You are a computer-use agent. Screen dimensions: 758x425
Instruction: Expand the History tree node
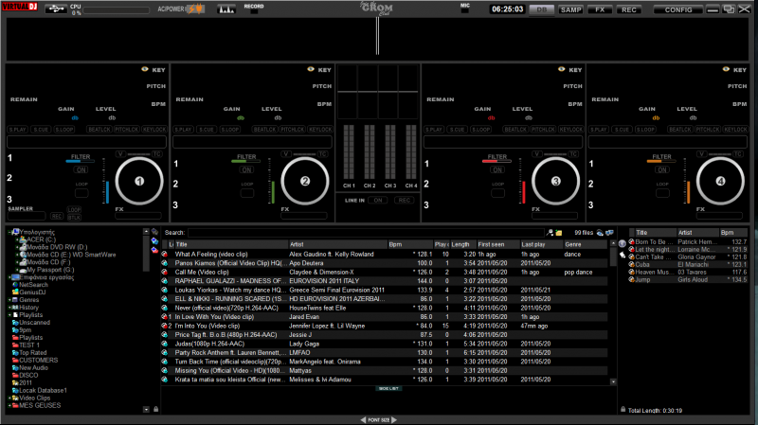[x=9, y=308]
